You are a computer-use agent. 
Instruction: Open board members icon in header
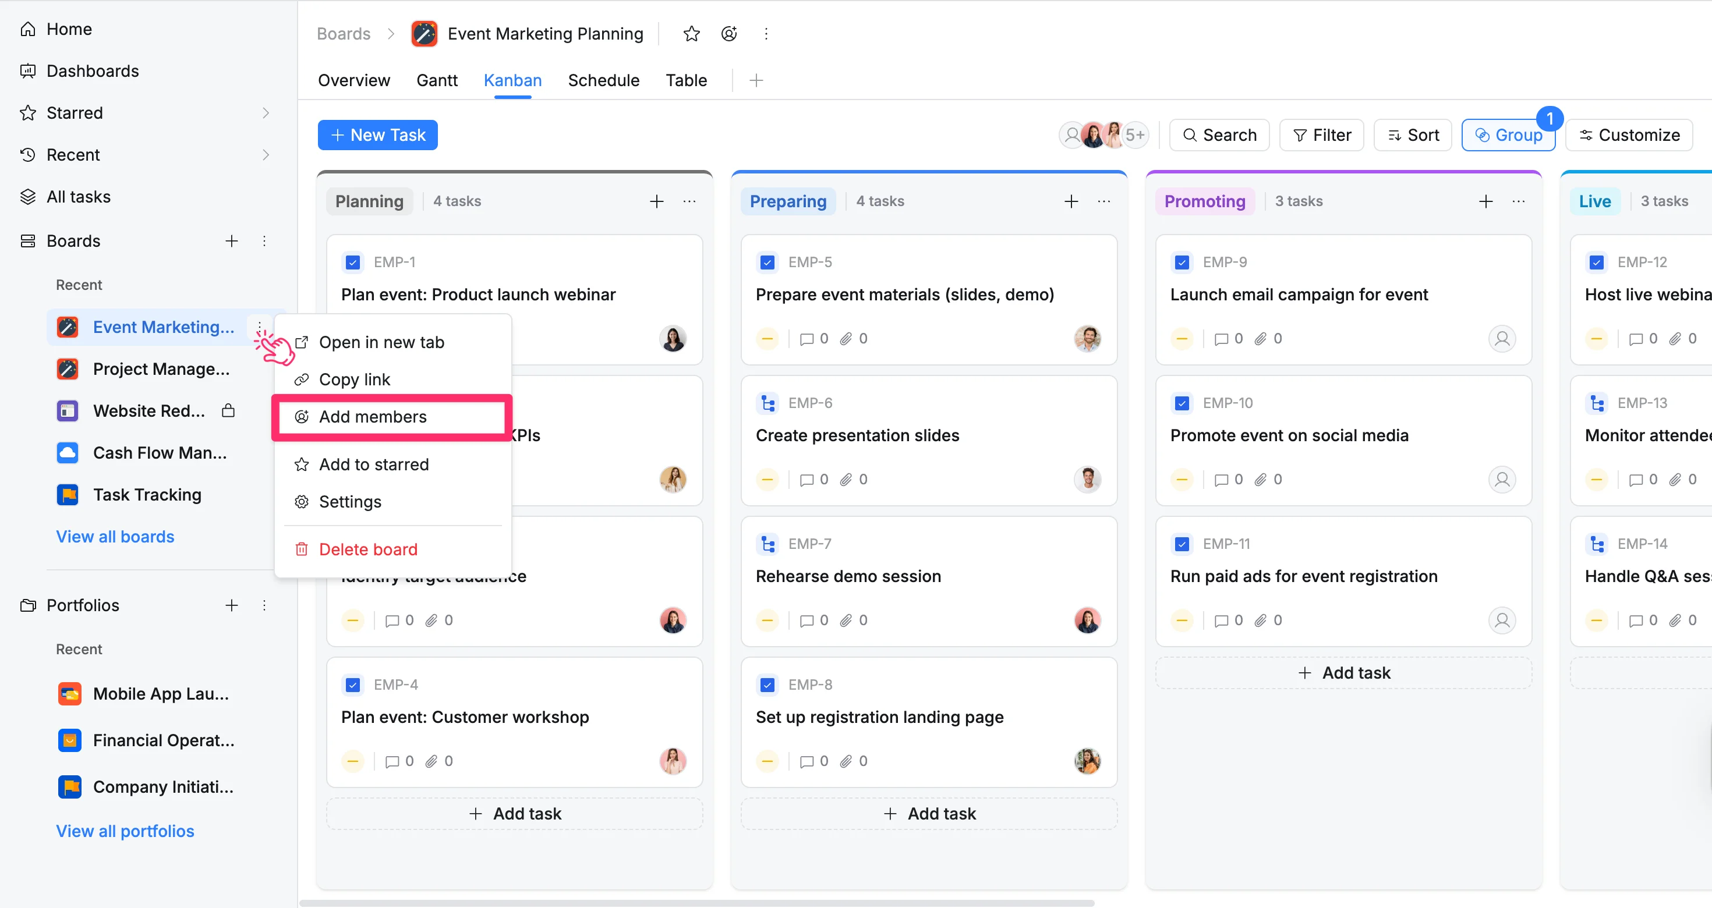tap(729, 34)
